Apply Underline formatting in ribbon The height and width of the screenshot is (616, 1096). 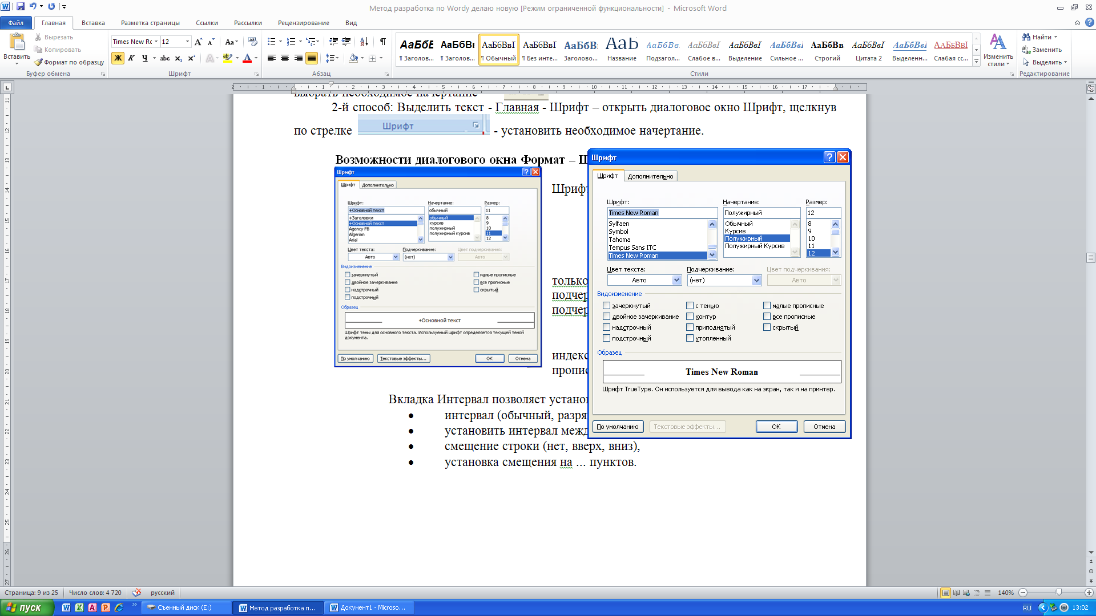click(144, 58)
